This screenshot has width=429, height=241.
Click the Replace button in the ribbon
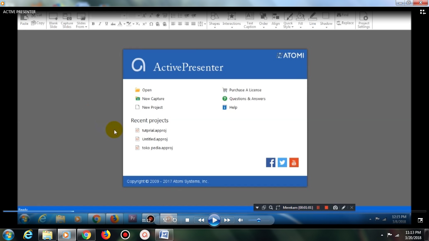[345, 23]
